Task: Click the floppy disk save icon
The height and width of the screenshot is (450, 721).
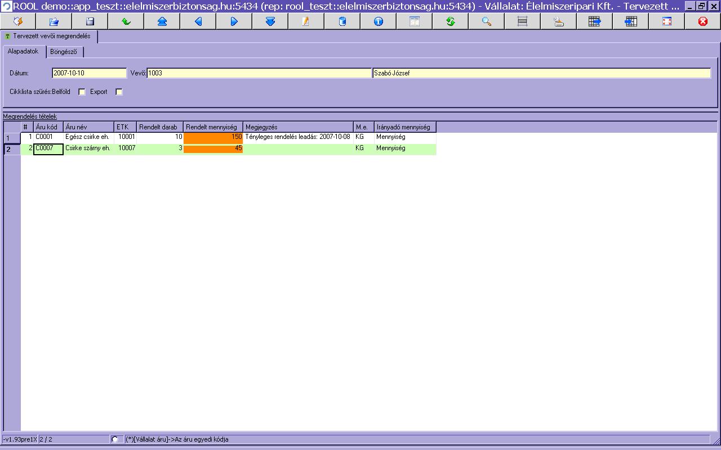Action: (x=90, y=21)
